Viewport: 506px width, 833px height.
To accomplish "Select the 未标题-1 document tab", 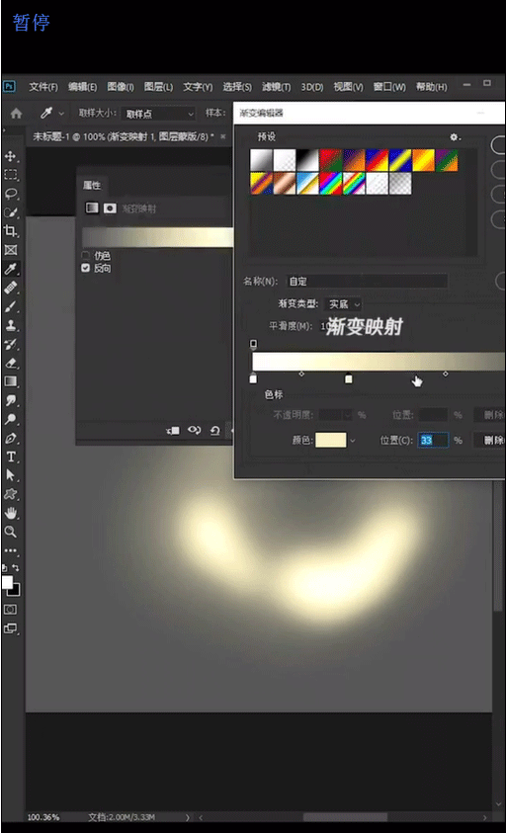I will (124, 136).
